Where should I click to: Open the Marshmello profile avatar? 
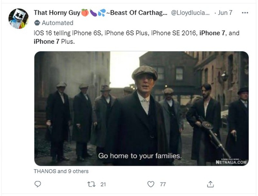click(18, 15)
